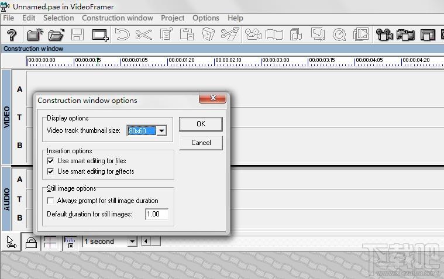
Task: Enable Always prompt for still image duration
Action: (50, 201)
